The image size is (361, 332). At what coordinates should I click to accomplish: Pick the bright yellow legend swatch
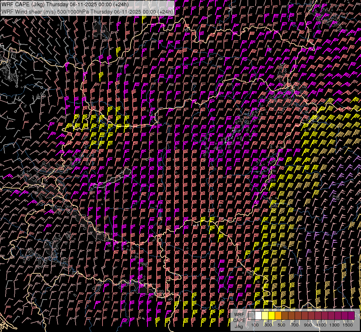272,316
